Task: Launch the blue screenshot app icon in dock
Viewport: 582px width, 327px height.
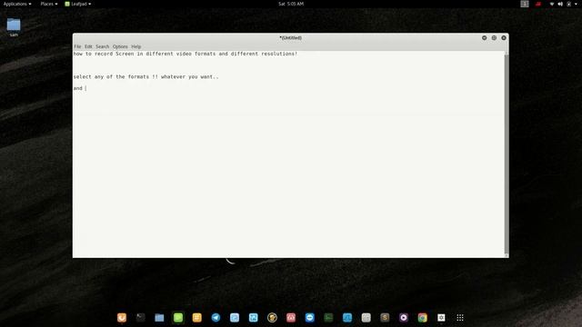Action: 253,317
